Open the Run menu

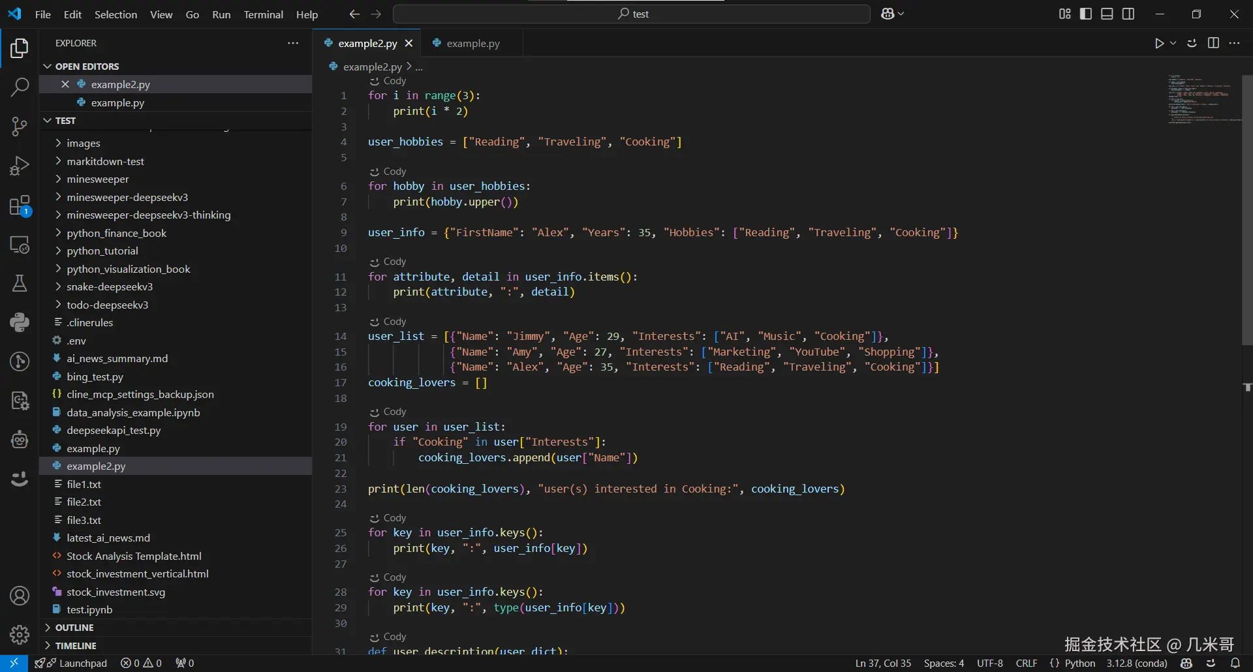click(221, 14)
